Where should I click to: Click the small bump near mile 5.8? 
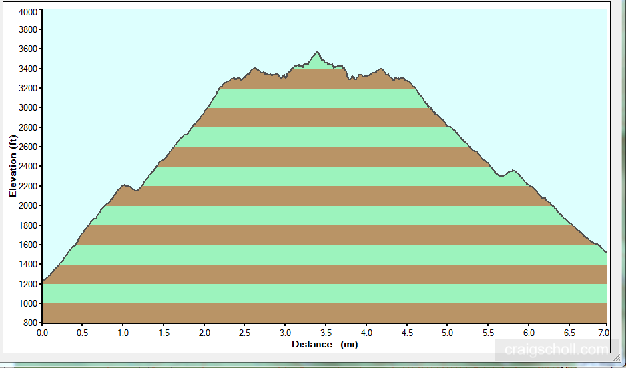[512, 171]
